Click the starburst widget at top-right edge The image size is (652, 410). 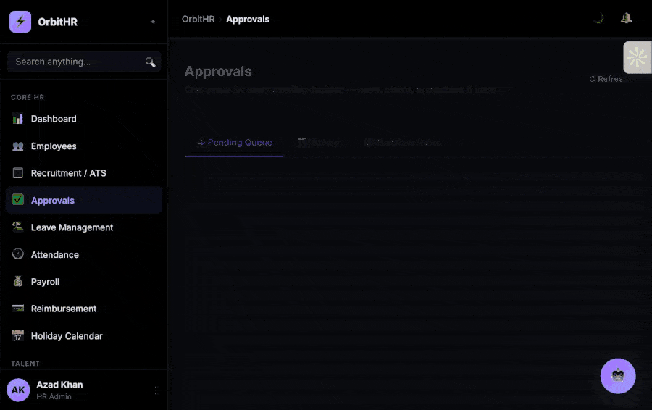(x=637, y=57)
